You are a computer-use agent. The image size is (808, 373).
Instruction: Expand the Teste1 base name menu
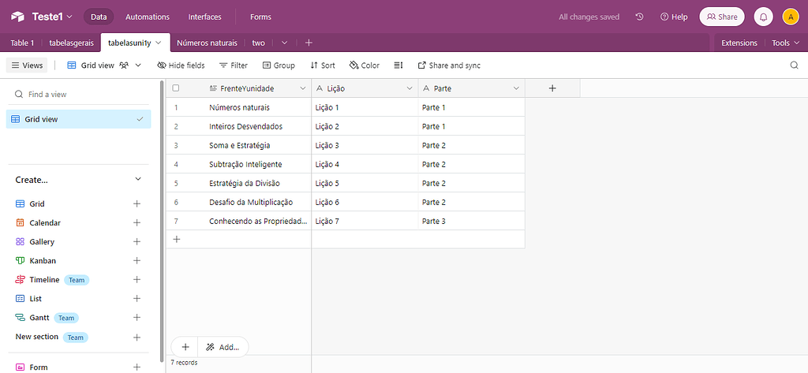pyautogui.click(x=70, y=17)
